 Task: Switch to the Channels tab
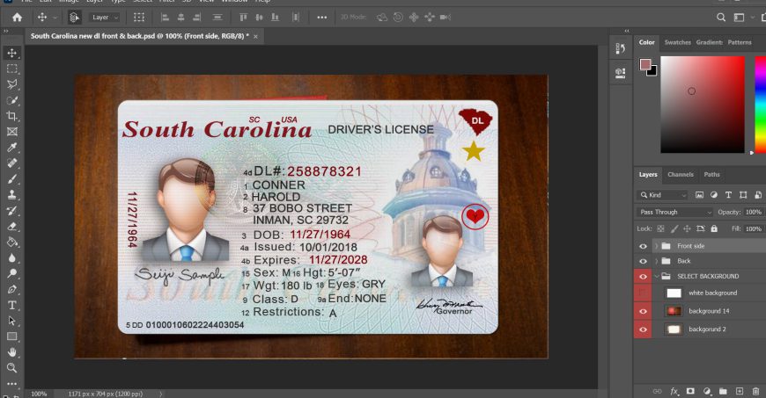pos(681,174)
